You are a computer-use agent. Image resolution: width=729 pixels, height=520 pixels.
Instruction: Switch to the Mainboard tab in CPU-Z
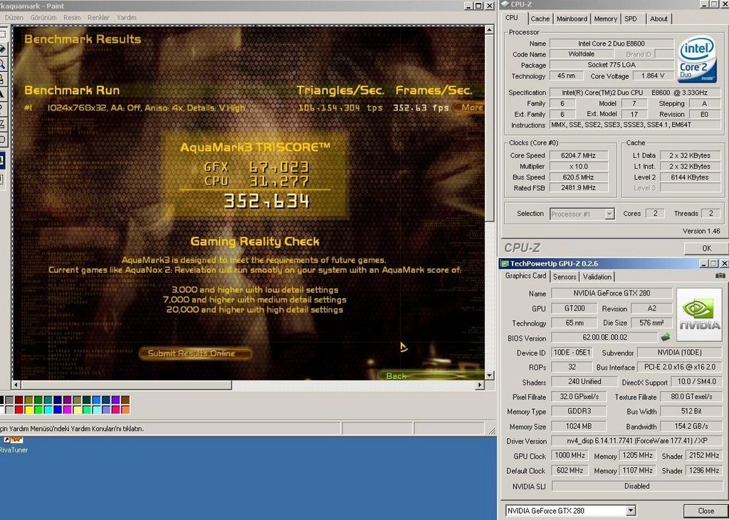coord(572,19)
